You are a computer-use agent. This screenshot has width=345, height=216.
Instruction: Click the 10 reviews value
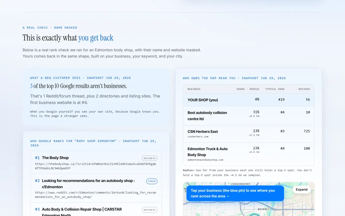pos(308,112)
